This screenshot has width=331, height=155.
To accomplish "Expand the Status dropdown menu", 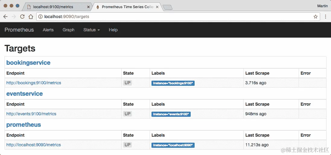I will (x=91, y=30).
